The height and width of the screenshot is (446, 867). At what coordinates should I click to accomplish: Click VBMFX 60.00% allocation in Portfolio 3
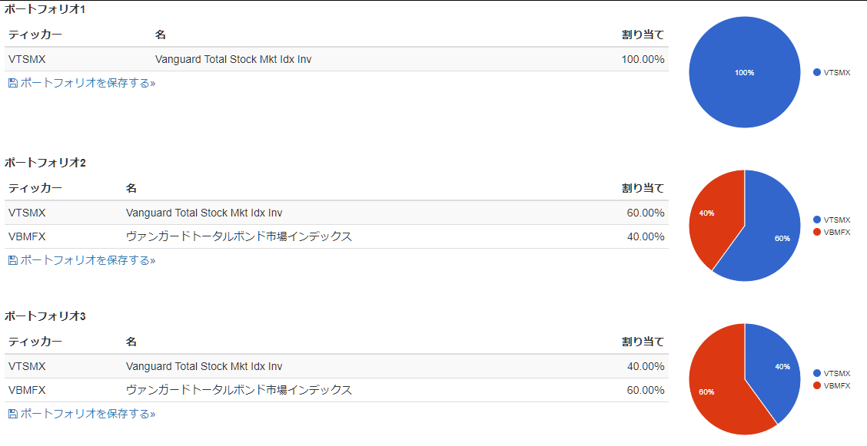coord(646,390)
